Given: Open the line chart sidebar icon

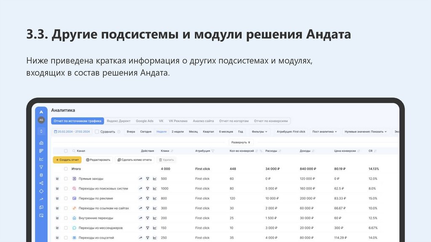Looking at the screenshot, I should tap(41, 159).
